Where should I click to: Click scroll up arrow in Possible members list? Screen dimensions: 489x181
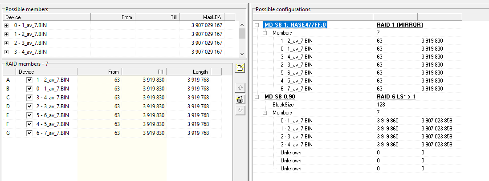pyautogui.click(x=242, y=25)
